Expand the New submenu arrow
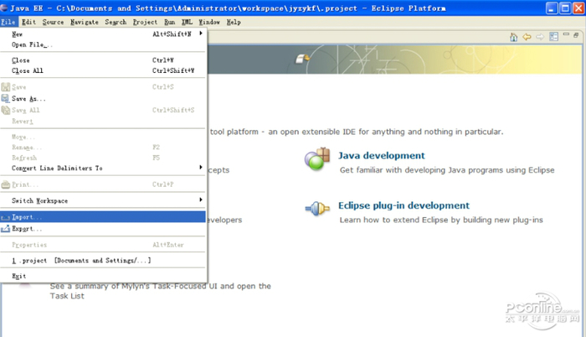586x337 pixels. point(201,34)
